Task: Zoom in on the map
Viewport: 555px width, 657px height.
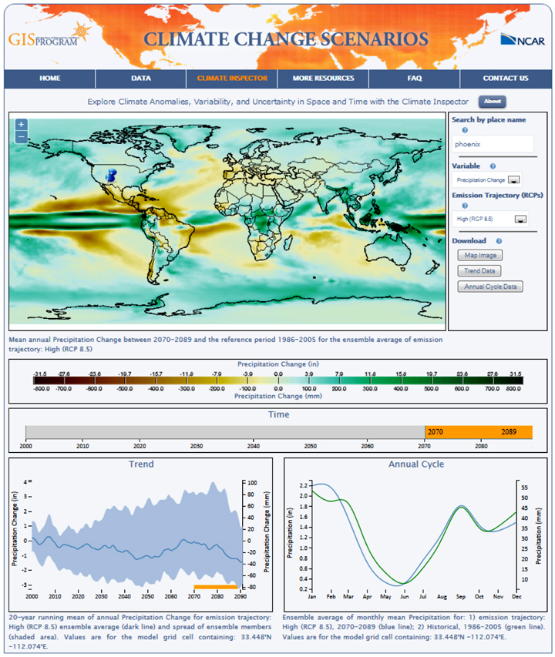Action: (x=22, y=124)
